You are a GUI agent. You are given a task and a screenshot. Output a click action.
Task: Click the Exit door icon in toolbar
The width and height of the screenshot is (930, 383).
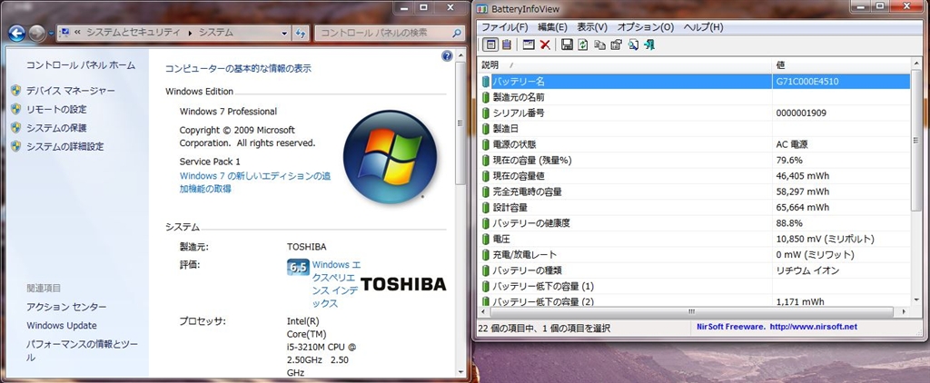pos(649,44)
